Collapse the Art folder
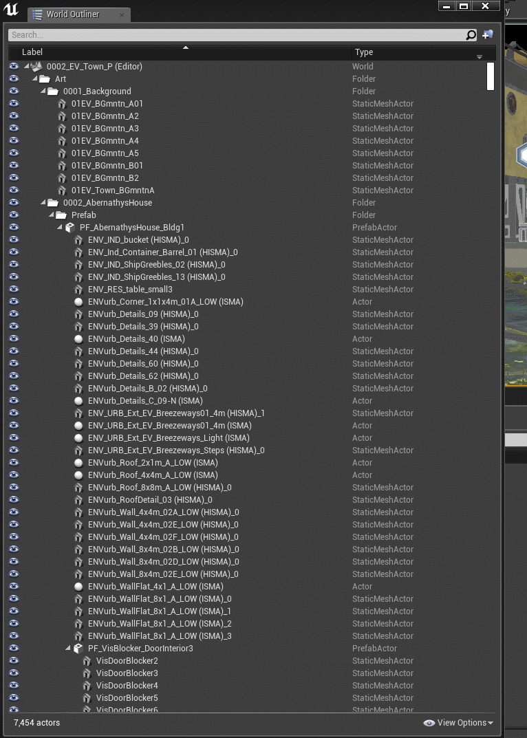The height and width of the screenshot is (738, 527). tap(35, 79)
